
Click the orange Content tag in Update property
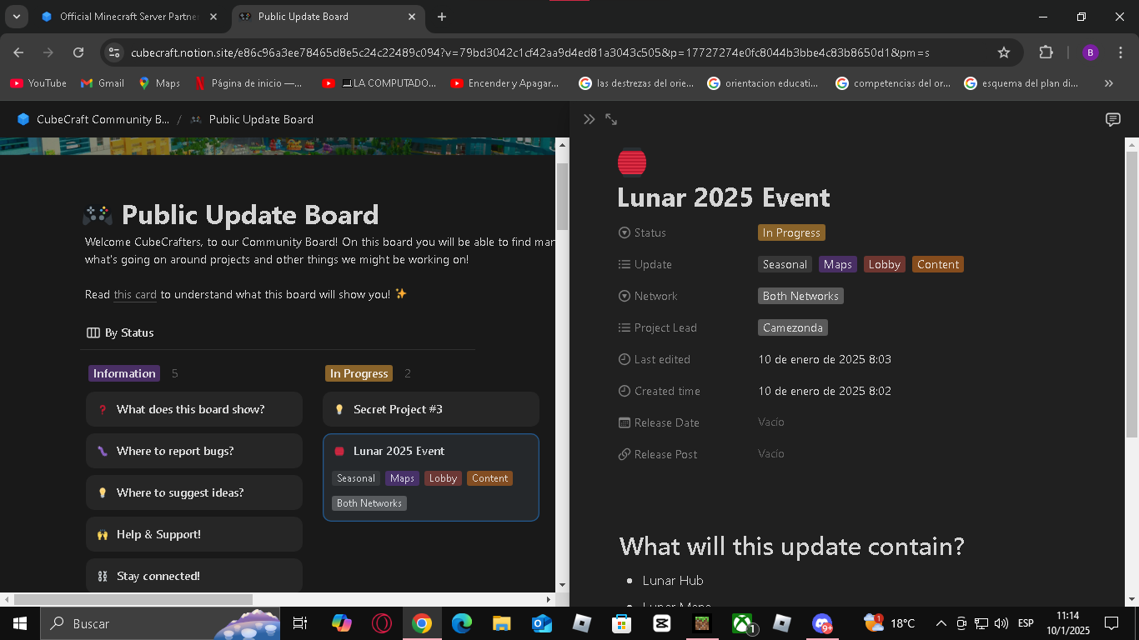[938, 264]
